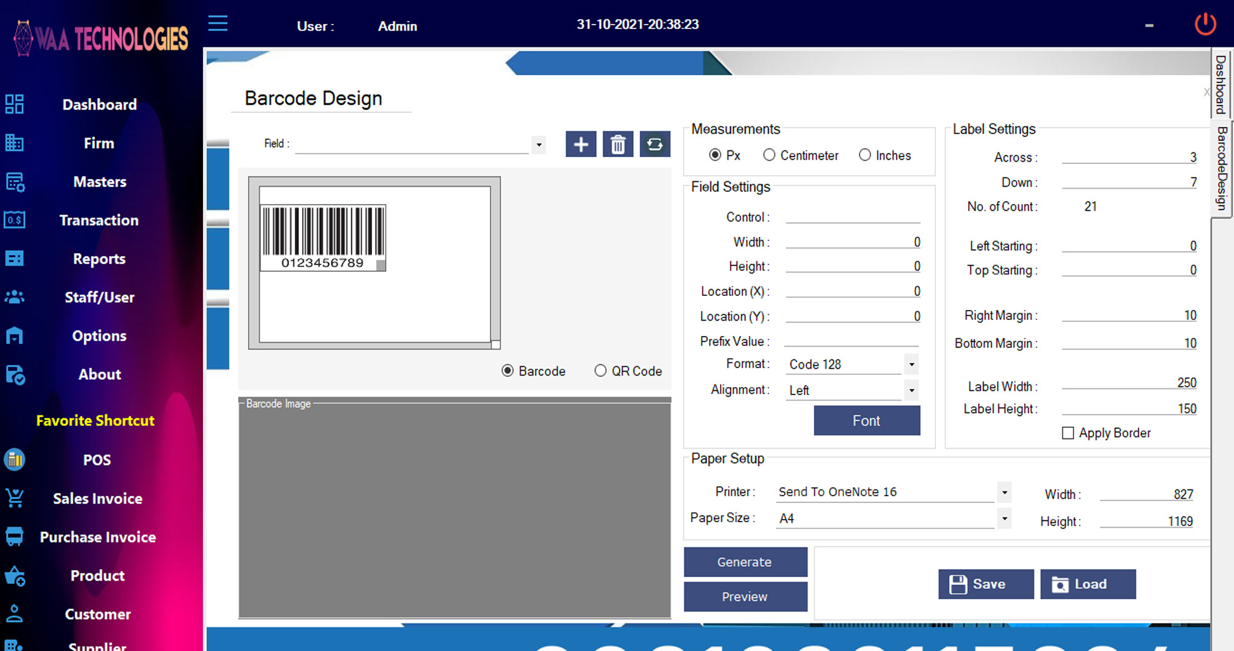Select the Barcode type radio button
Image resolution: width=1234 pixels, height=651 pixels.
click(508, 371)
